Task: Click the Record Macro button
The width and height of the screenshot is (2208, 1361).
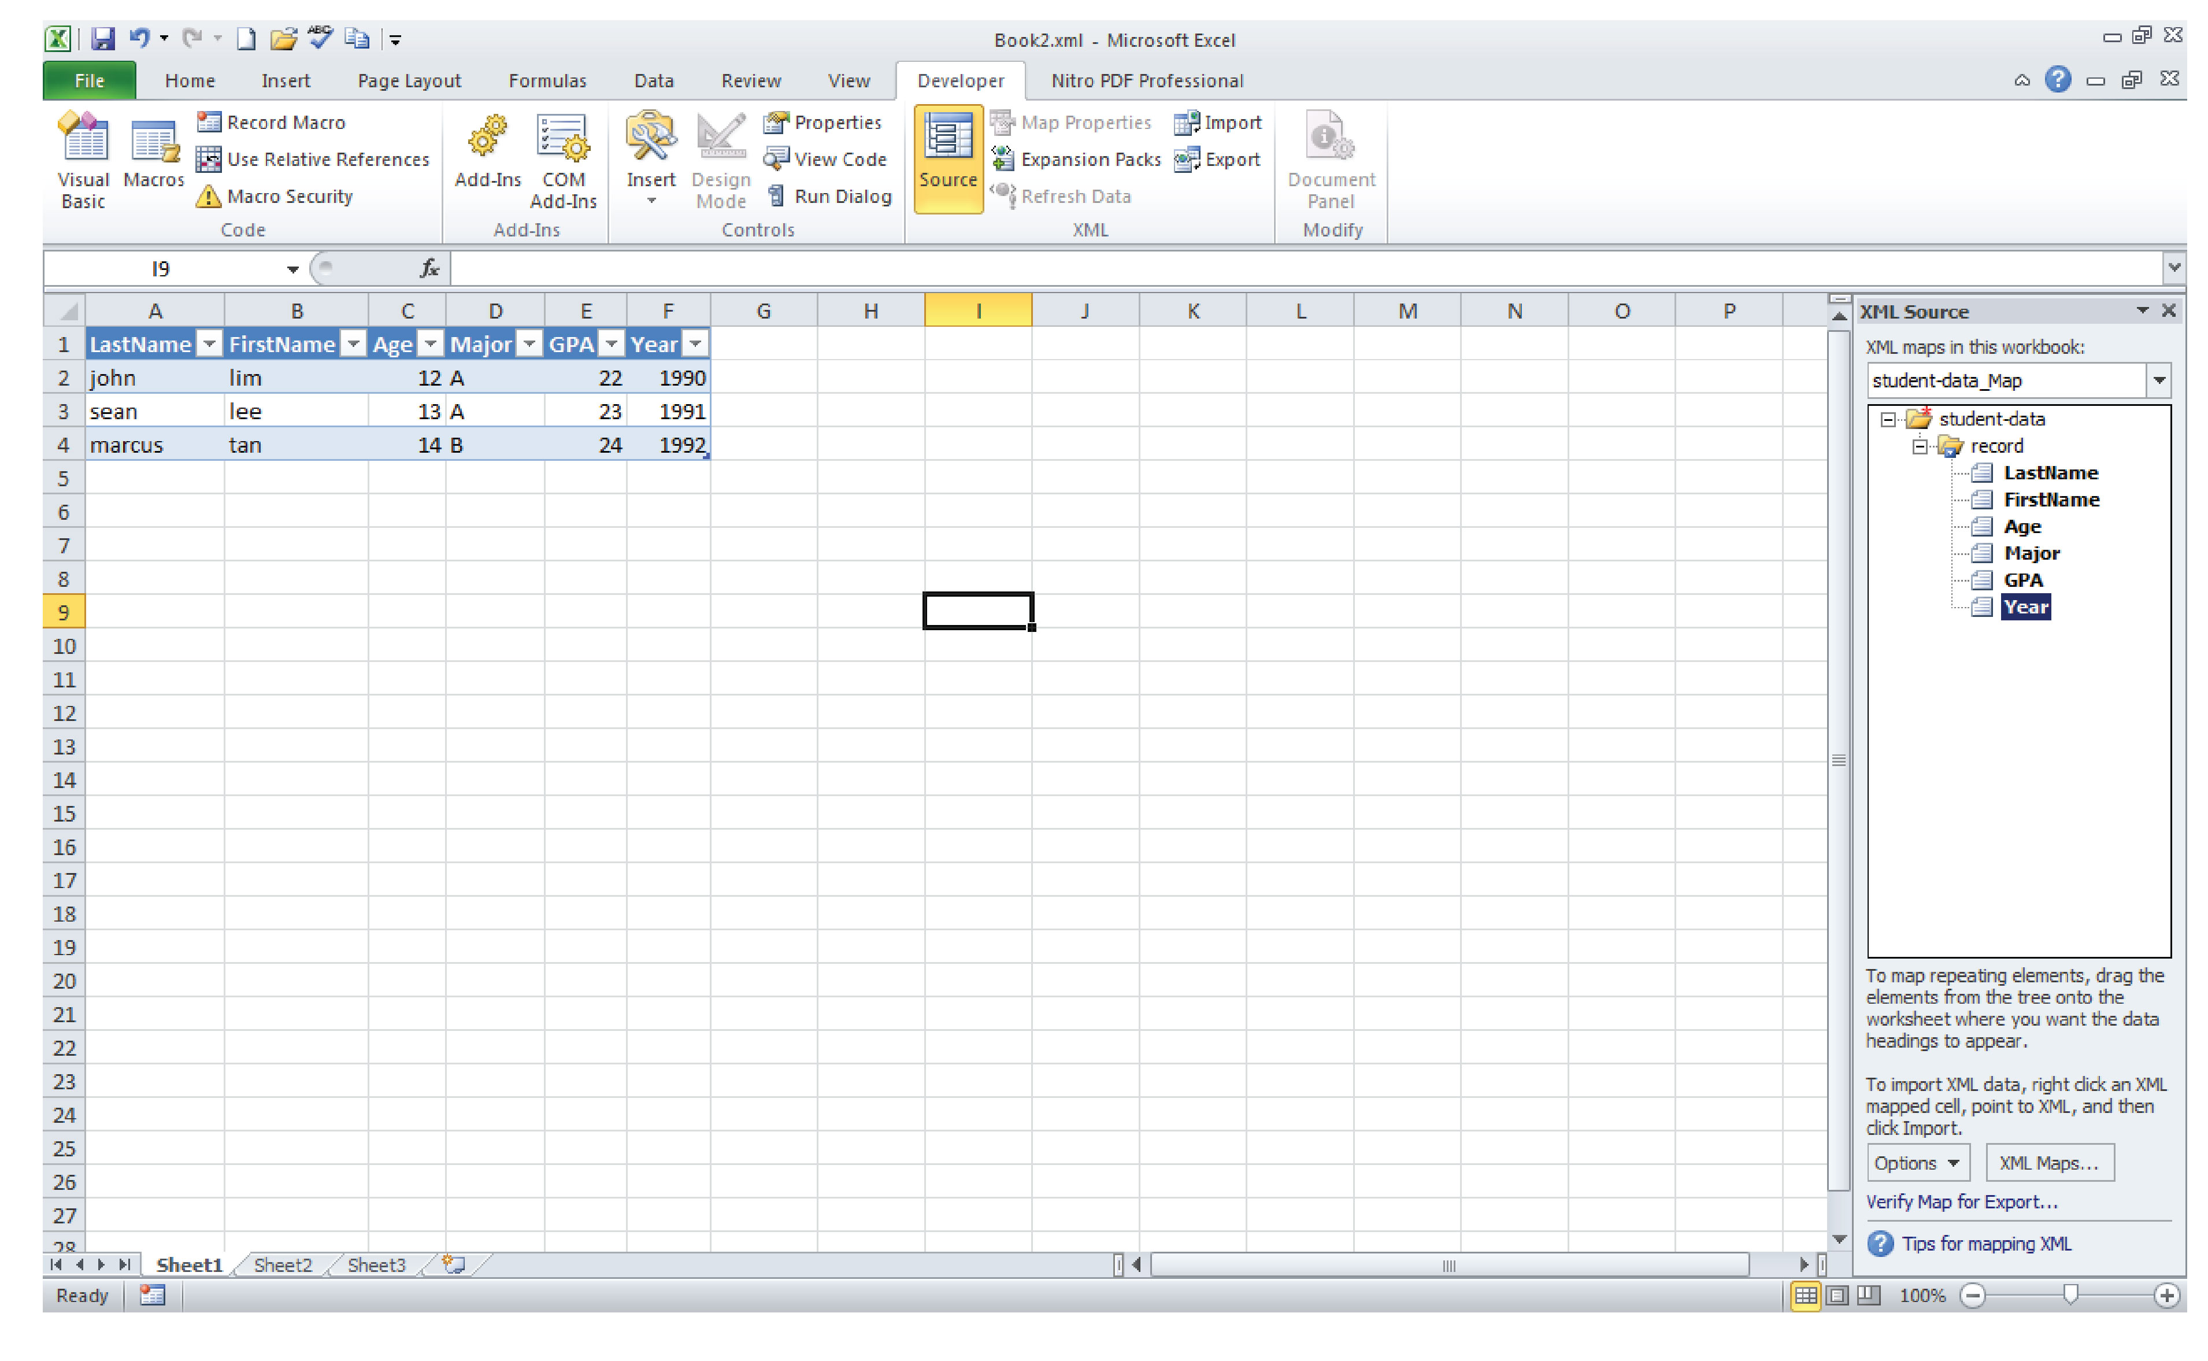Action: tap(272, 123)
